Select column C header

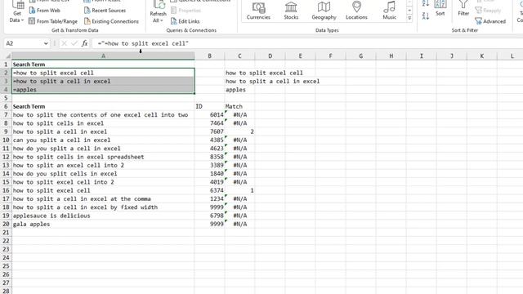[x=239, y=56]
